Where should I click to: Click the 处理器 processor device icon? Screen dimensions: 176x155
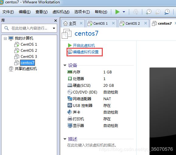click(x=70, y=79)
